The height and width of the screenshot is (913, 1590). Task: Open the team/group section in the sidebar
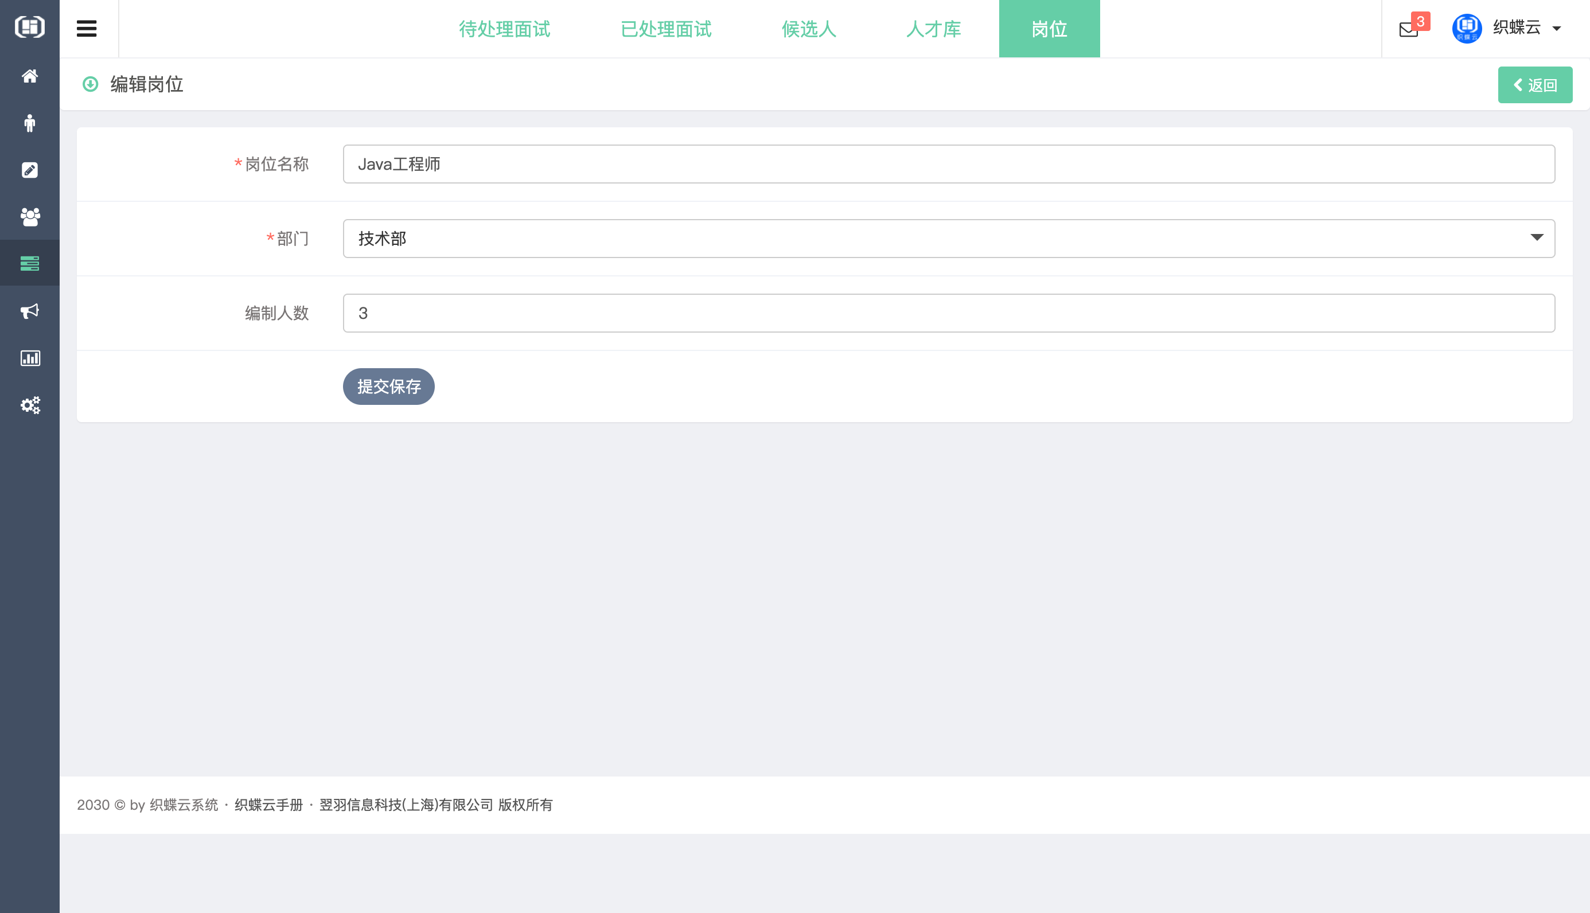29,217
